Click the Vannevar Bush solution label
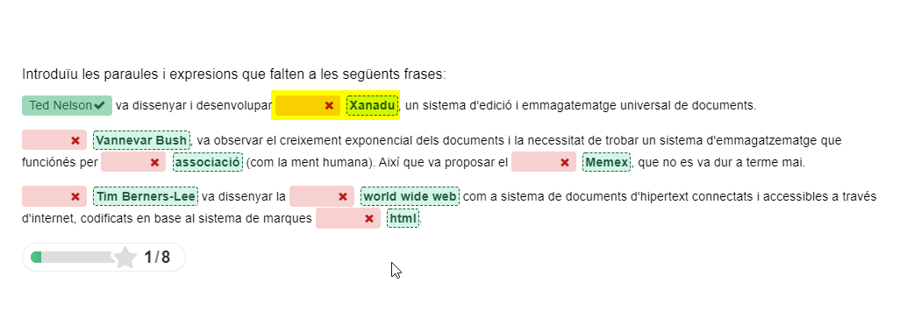This screenshot has height=325, width=921. click(141, 140)
